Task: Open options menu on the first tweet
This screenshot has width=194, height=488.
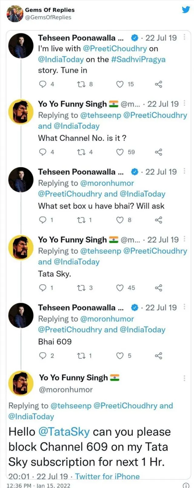Action: tap(185, 37)
